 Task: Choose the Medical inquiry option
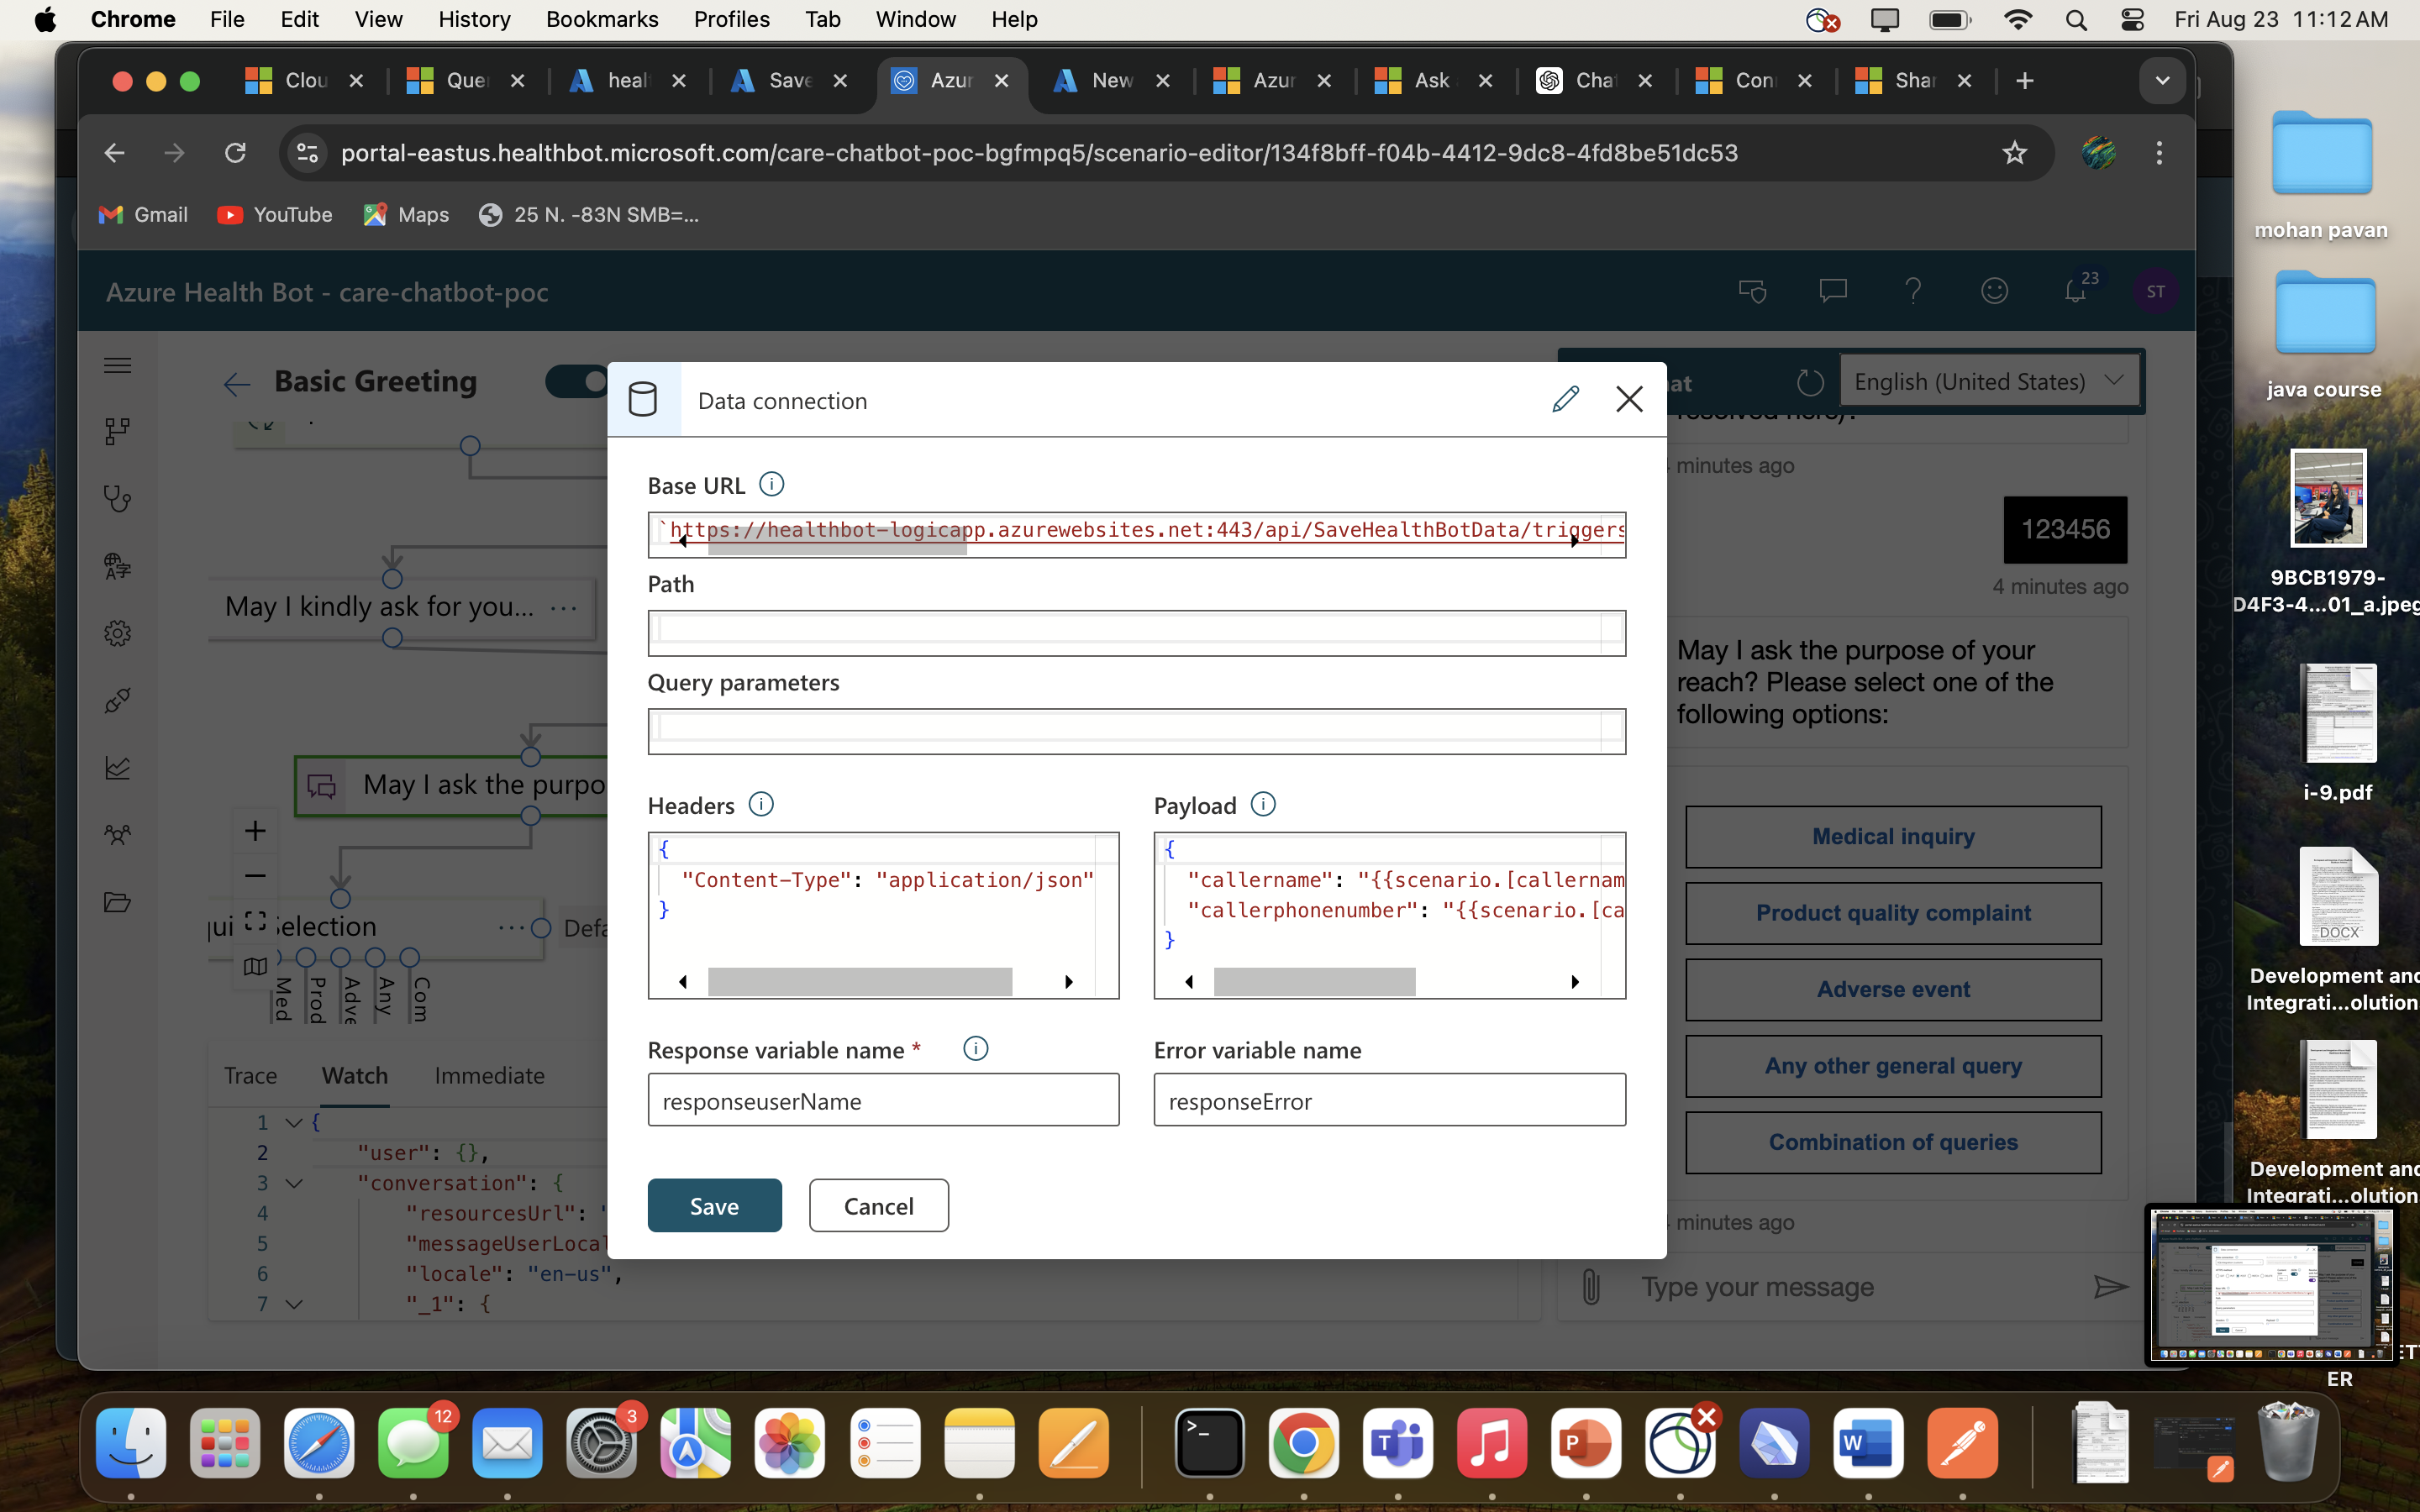pyautogui.click(x=1892, y=836)
